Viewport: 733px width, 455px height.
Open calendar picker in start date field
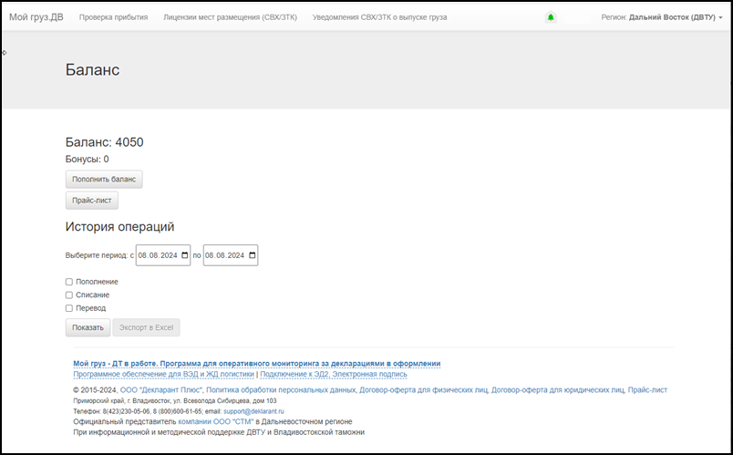coord(185,255)
